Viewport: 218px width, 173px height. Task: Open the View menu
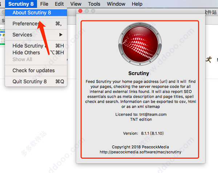(x=76, y=4)
